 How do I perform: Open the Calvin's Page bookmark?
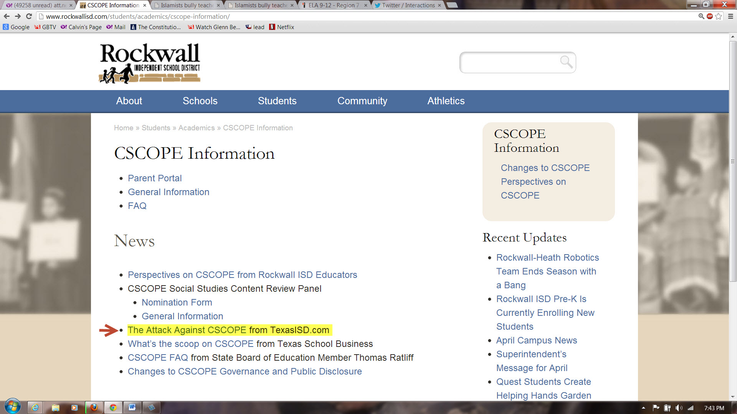click(81, 27)
